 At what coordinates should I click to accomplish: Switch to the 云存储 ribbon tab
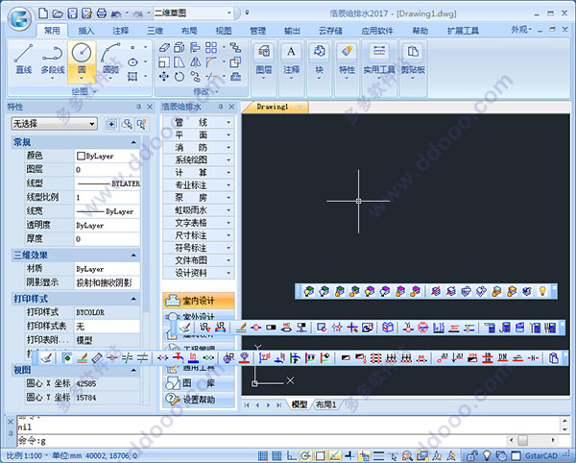click(330, 31)
